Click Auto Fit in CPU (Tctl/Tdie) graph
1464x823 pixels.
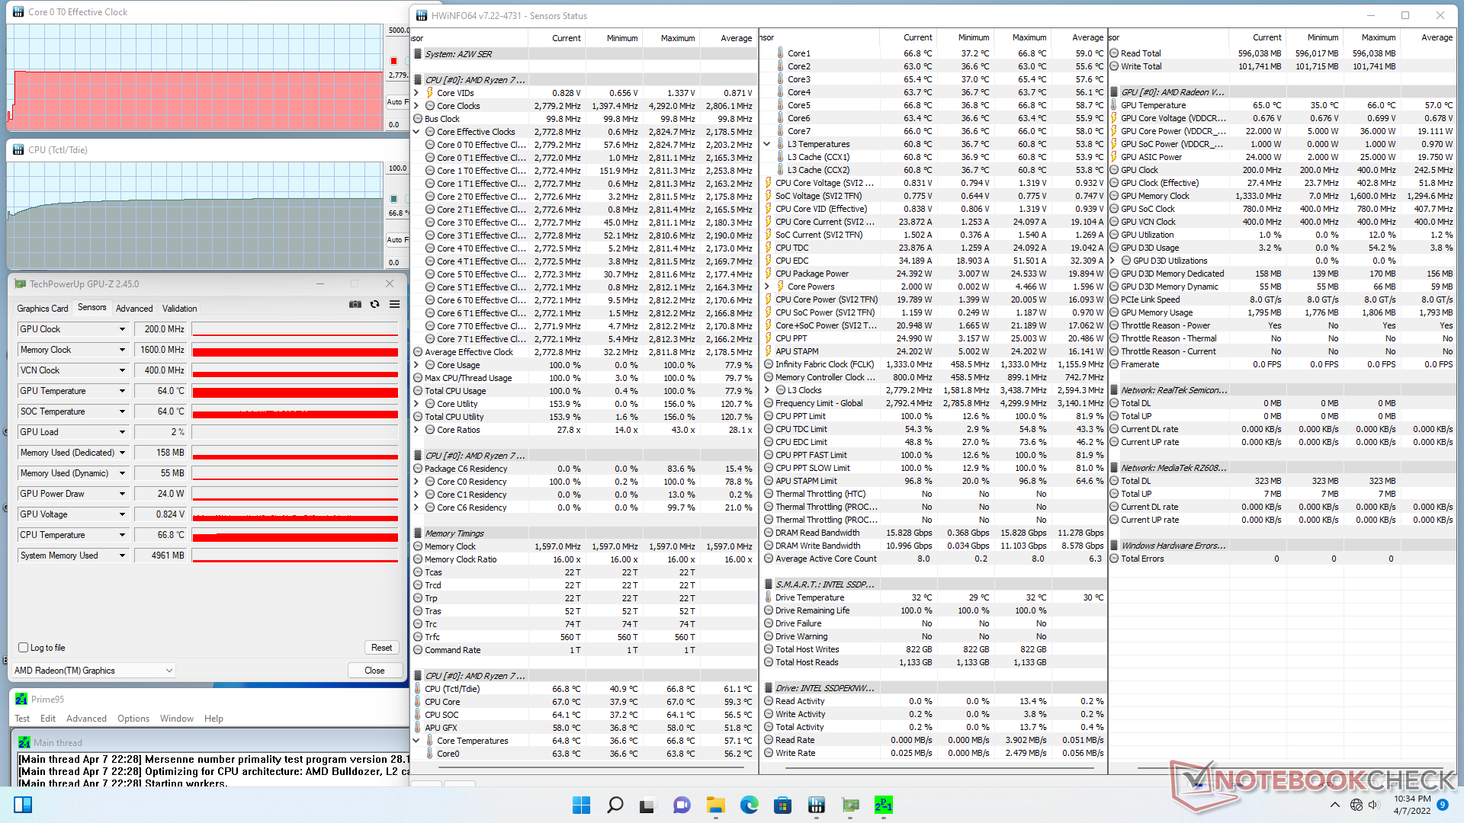point(396,239)
